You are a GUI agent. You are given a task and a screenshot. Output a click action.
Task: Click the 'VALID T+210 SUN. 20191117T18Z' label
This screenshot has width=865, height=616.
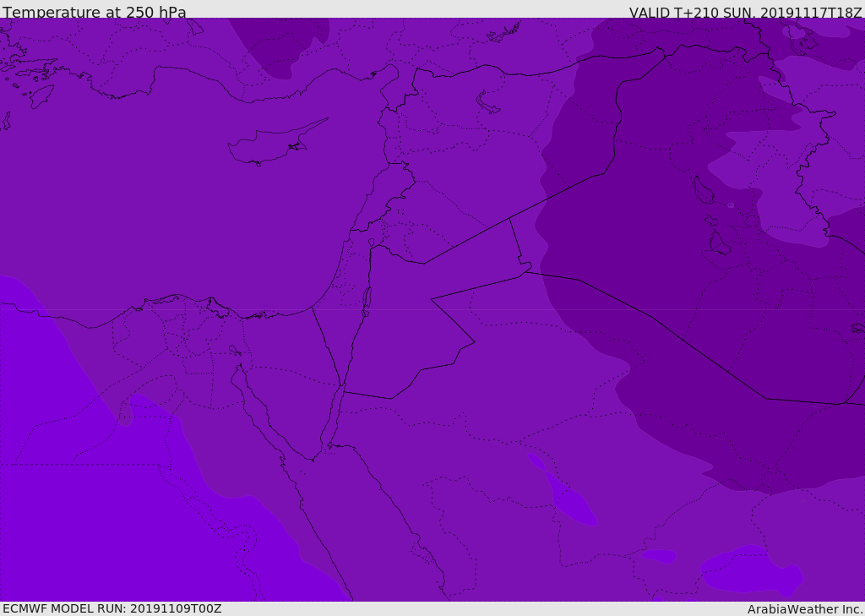click(x=745, y=12)
